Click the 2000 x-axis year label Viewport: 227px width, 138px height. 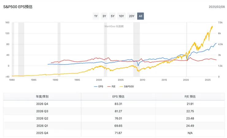pyautogui.click(x=99, y=80)
